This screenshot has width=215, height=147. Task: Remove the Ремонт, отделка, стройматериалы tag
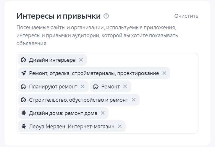(x=164, y=73)
